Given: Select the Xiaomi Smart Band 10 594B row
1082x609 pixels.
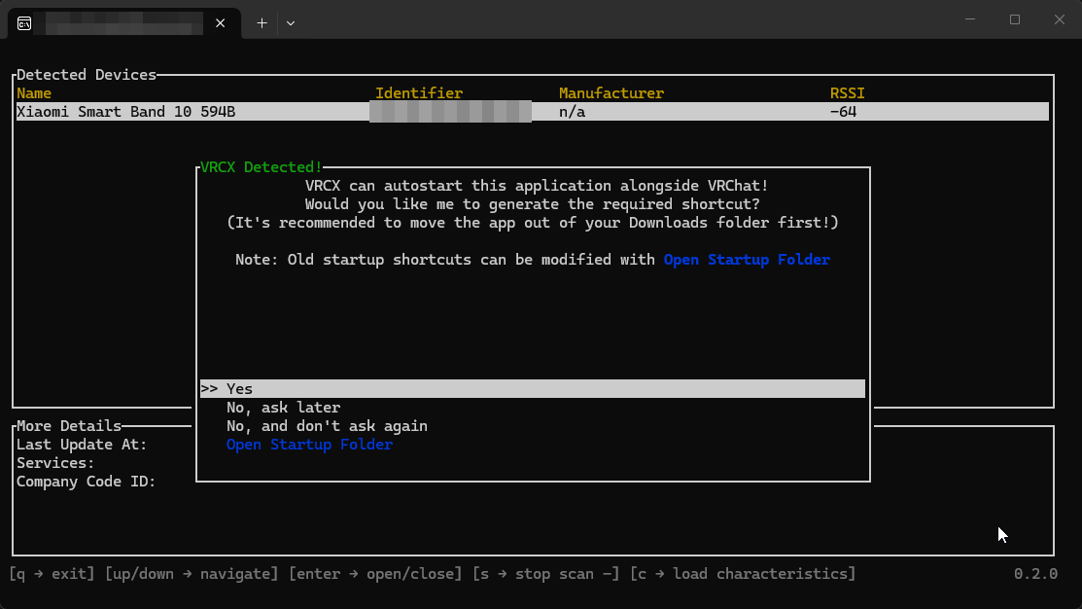Looking at the screenshot, I should click(532, 112).
